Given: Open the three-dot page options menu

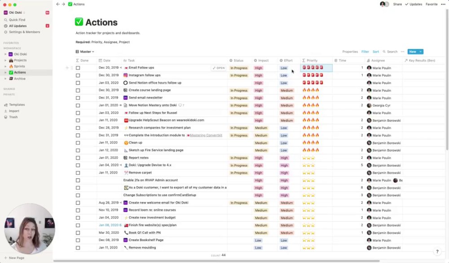Looking at the screenshot, I should (x=443, y=4).
